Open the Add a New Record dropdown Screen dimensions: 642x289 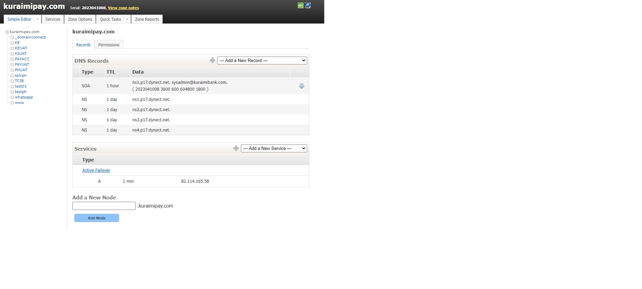[262, 60]
